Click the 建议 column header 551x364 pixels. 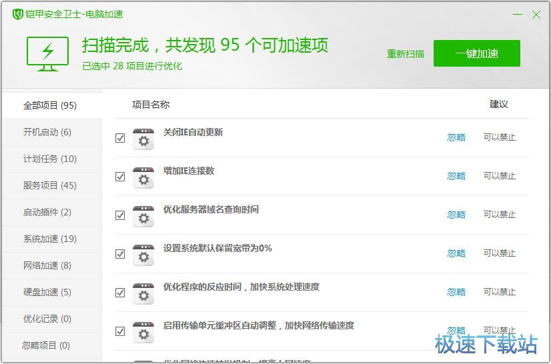[x=499, y=104]
